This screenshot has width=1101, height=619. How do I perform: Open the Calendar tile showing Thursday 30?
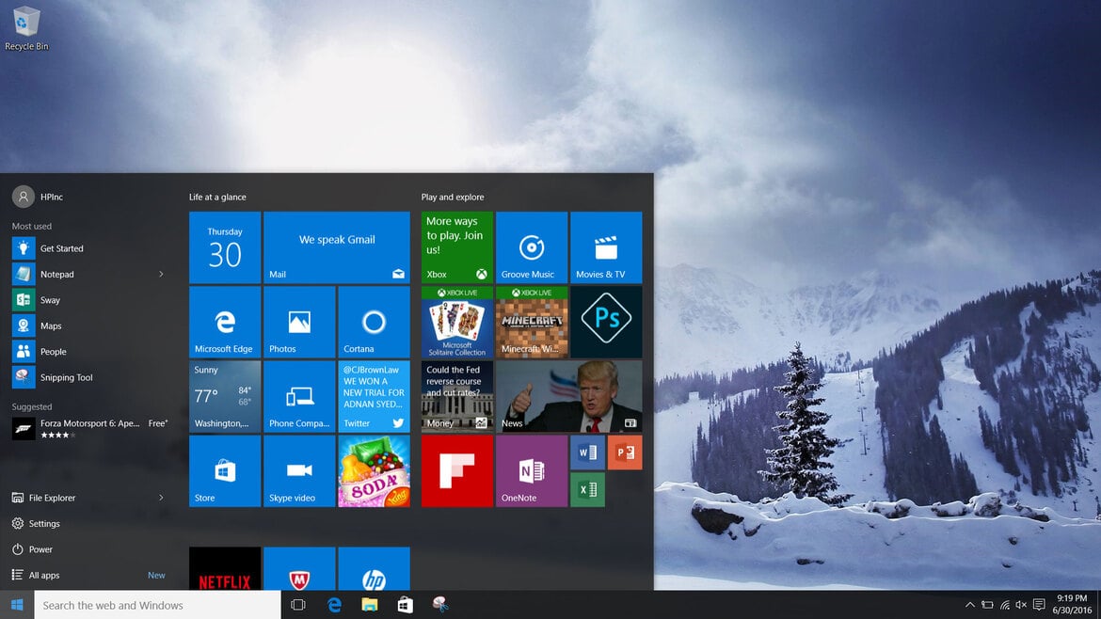pyautogui.click(x=225, y=247)
